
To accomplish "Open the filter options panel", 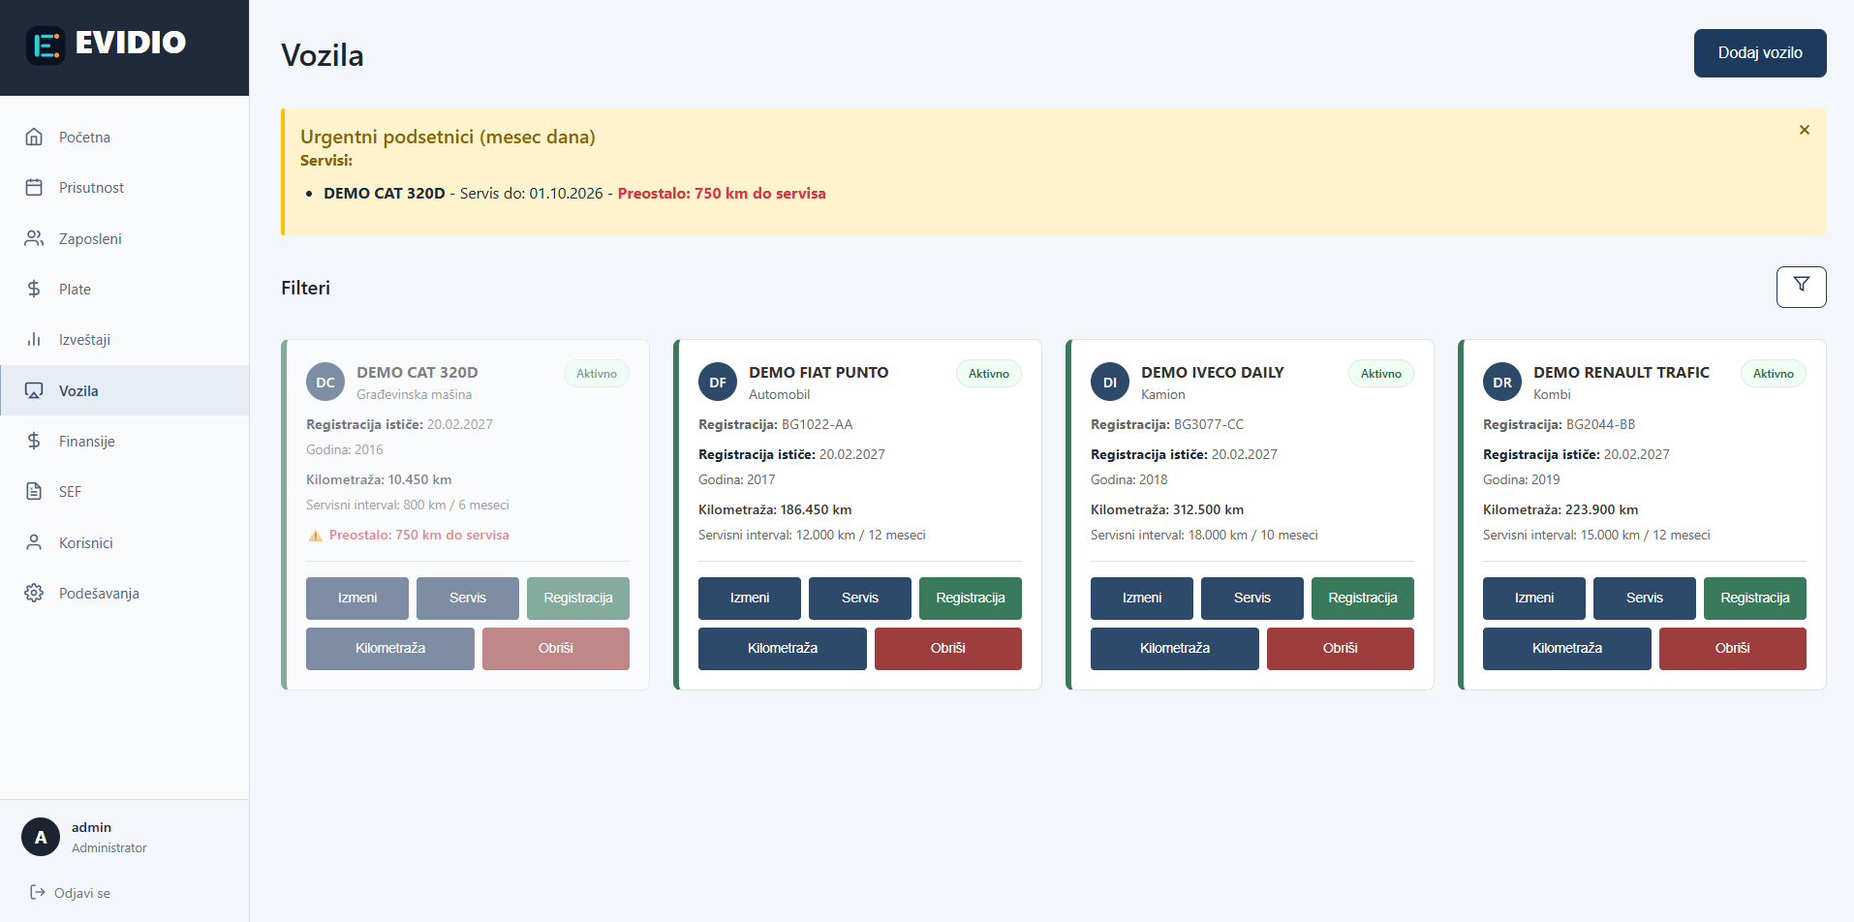I will point(1801,287).
